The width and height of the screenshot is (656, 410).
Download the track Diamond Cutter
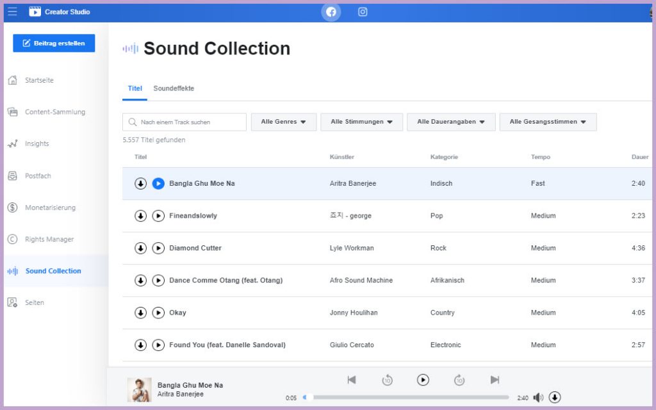(140, 248)
